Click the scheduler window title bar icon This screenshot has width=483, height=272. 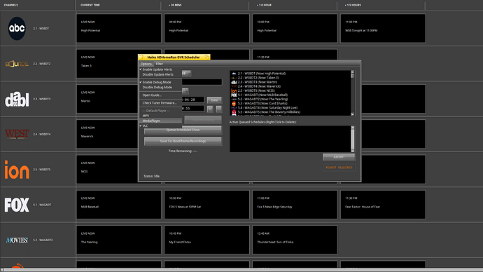[x=141, y=57]
